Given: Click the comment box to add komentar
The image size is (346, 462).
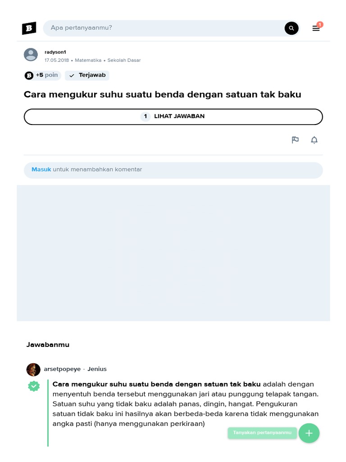Looking at the screenshot, I should pyautogui.click(x=173, y=170).
